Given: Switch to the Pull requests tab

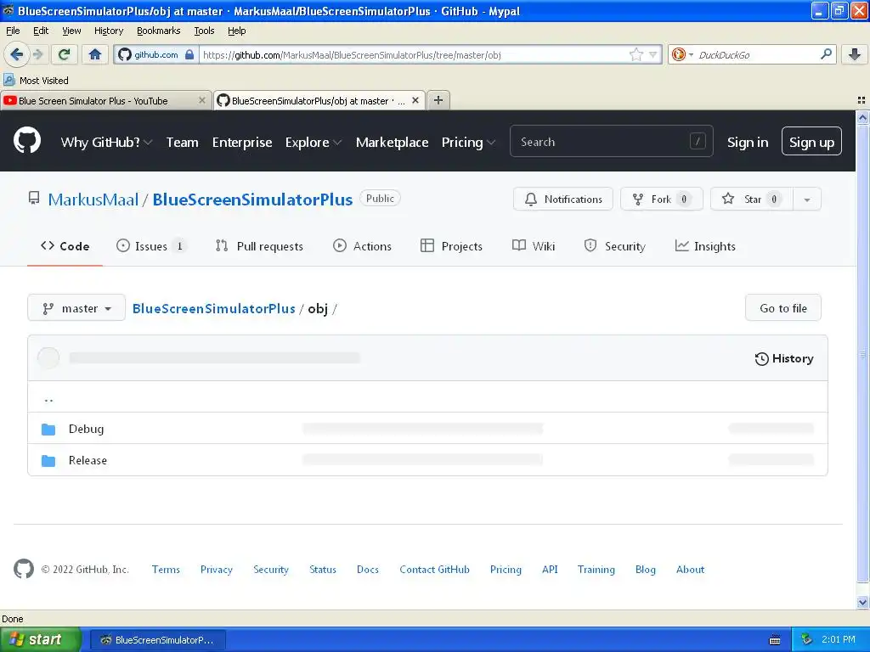Looking at the screenshot, I should pos(260,246).
